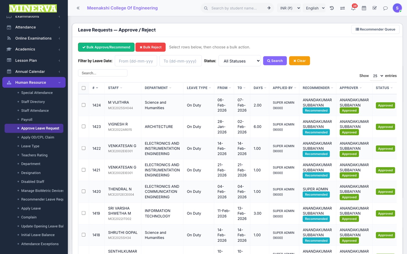Click Bulk Reject button

(150, 47)
